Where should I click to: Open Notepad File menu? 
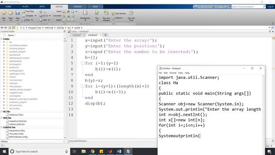click(x=160, y=73)
